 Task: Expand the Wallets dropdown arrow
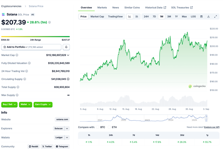point(67,137)
